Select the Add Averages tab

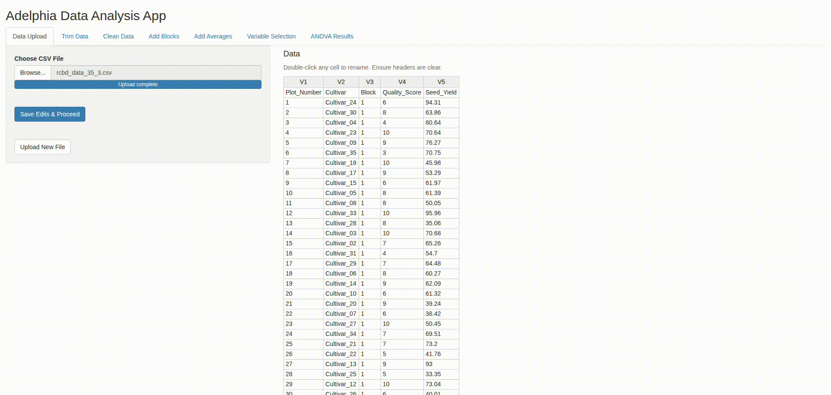(213, 36)
